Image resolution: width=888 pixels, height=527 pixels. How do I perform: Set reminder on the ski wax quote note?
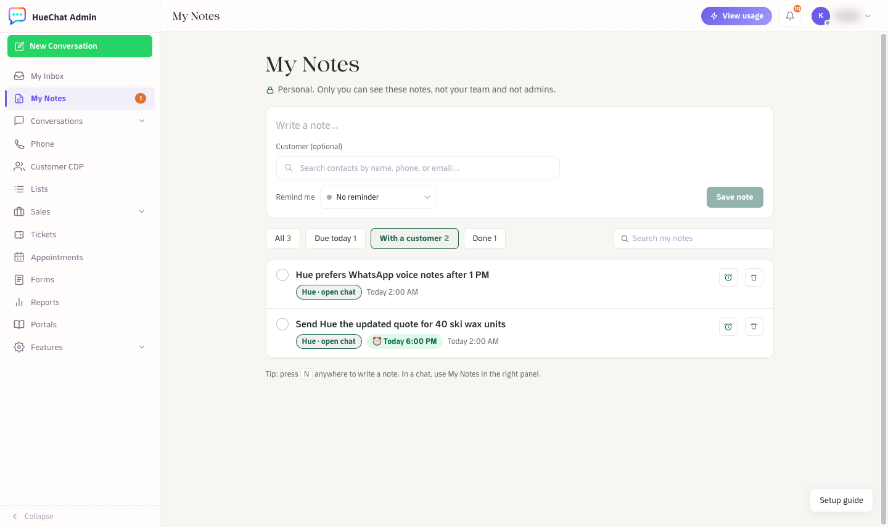tap(728, 327)
